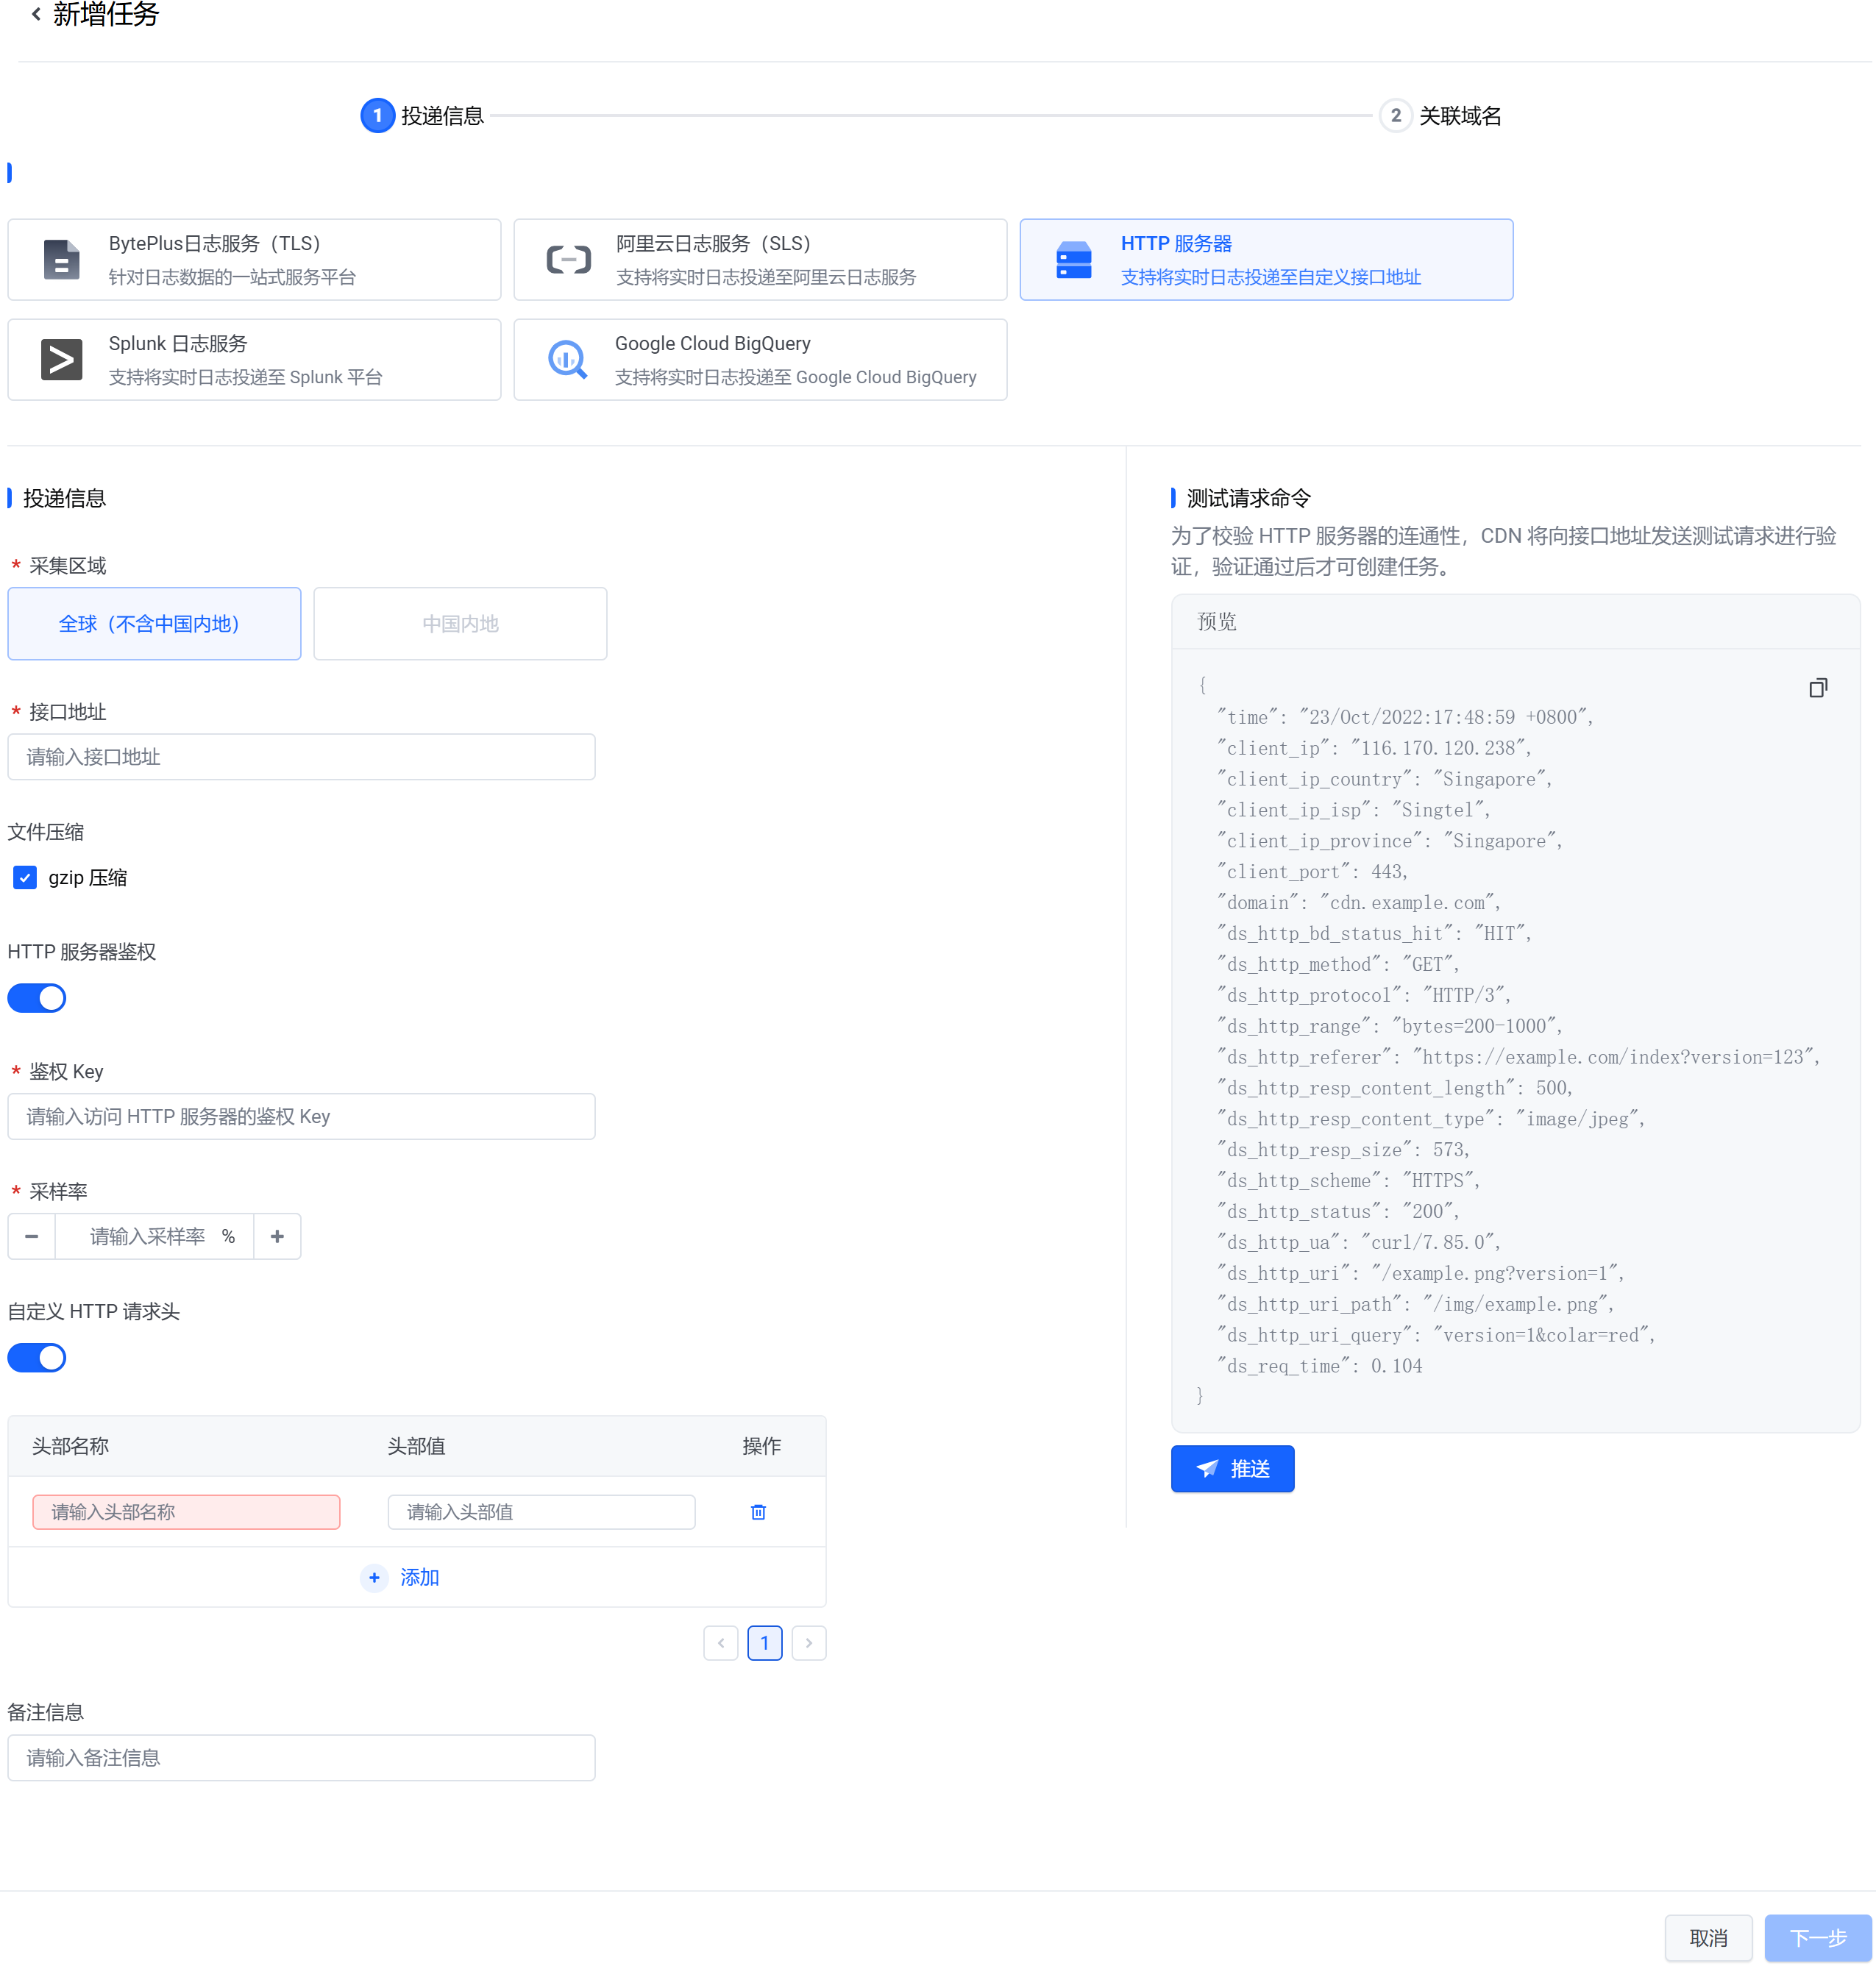
Task: Choose the 阿里云日志服务 SLS bracket icon
Action: pyautogui.click(x=568, y=260)
